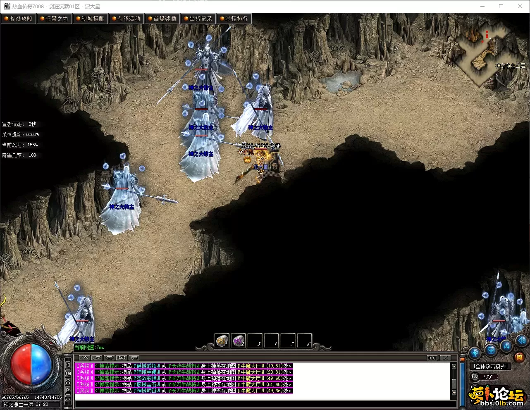
Task: Click the orange 摊 stall button
Action: pyautogui.click(x=519, y=357)
